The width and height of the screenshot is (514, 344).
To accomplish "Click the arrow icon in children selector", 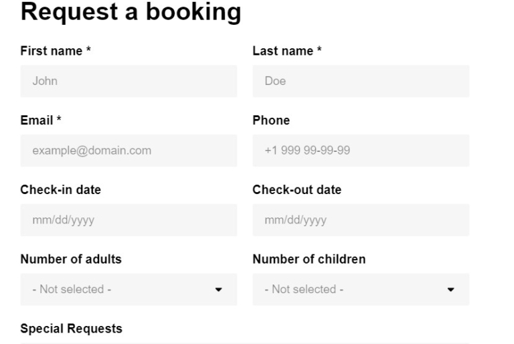I will click(450, 290).
